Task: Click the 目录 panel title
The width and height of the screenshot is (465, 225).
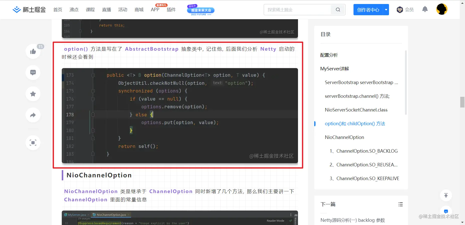Action: [x=325, y=34]
